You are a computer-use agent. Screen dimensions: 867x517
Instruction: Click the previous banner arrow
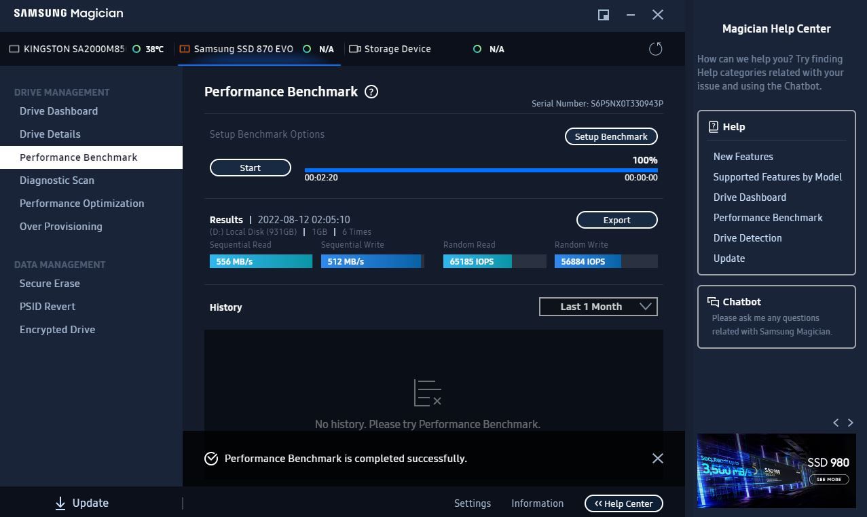(836, 423)
